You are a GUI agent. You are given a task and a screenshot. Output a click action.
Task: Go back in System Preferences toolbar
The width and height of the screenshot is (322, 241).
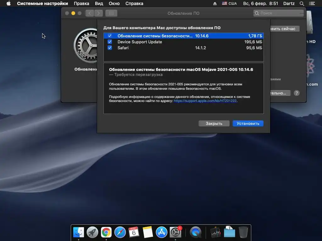coord(90,13)
